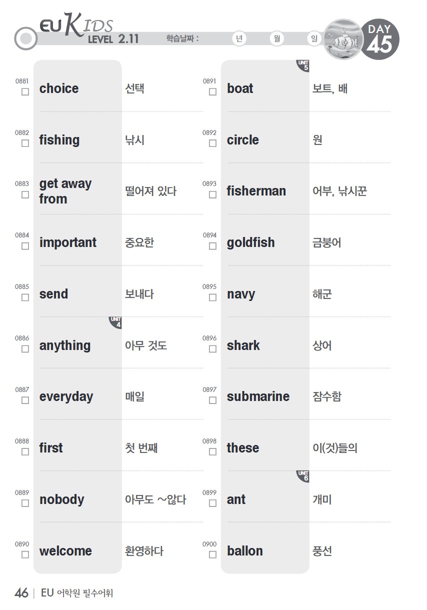Click the word important
427x610 pixels.
click(x=68, y=243)
